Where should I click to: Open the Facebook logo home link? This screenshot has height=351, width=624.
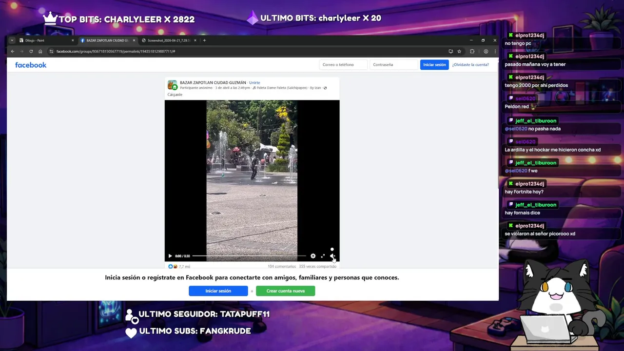[31, 65]
